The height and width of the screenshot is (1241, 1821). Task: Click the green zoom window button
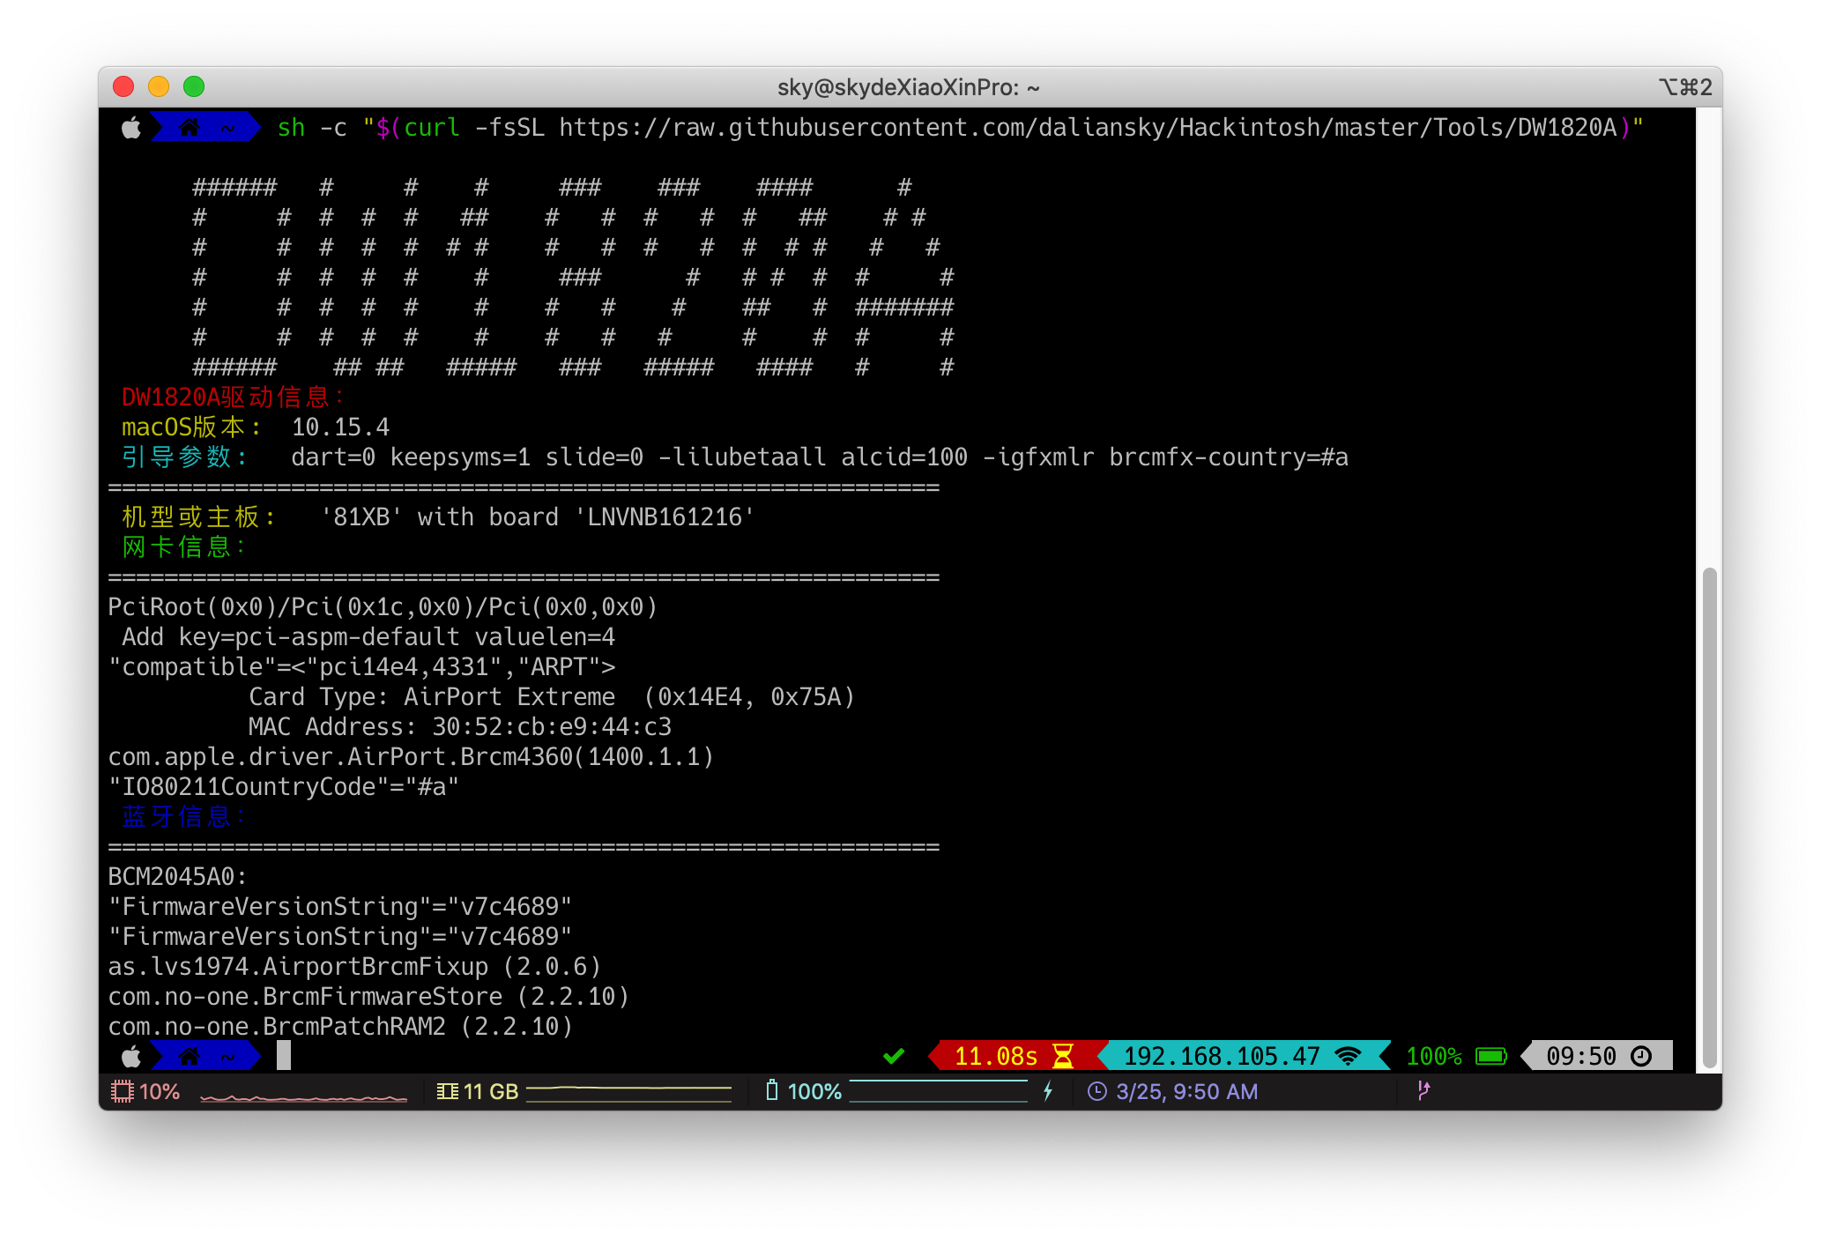click(194, 86)
